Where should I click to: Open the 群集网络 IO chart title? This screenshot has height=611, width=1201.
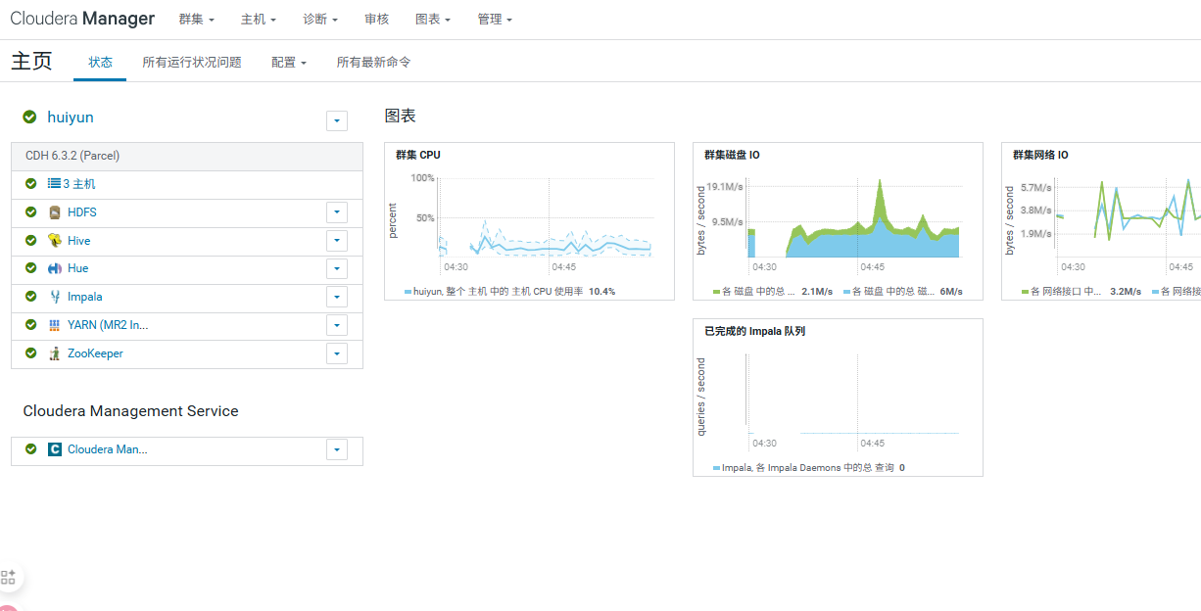click(x=1040, y=155)
